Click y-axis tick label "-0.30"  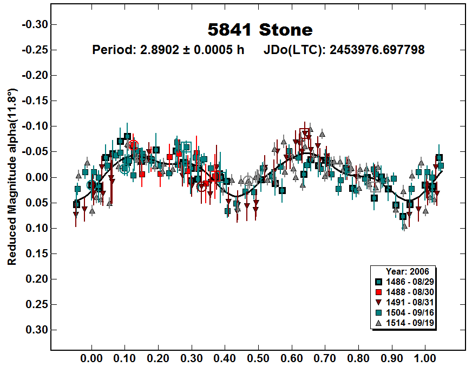point(35,24)
